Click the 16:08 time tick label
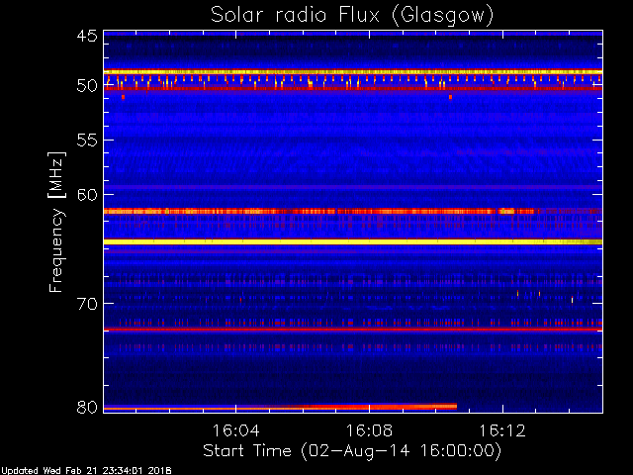Viewport: 633px width, 475px height. [369, 430]
